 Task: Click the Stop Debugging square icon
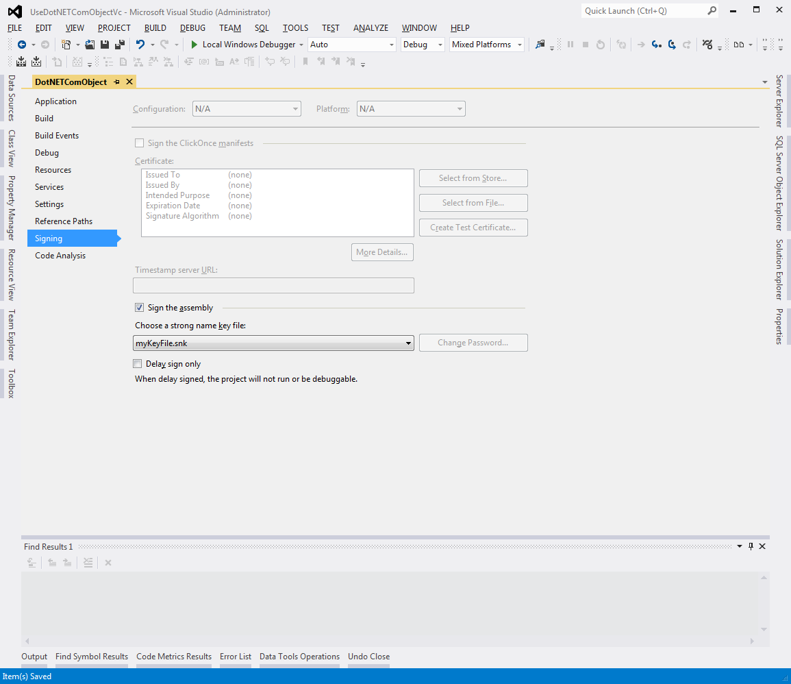(586, 45)
